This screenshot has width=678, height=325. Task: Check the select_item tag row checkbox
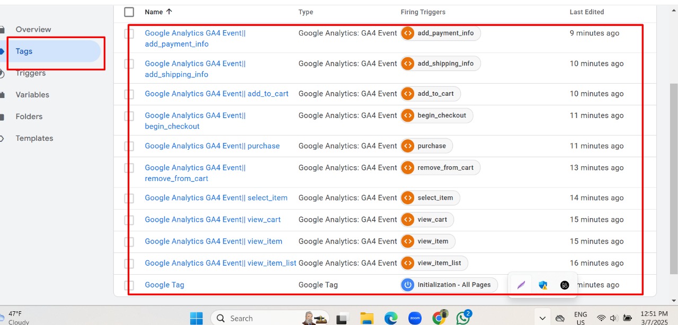(129, 198)
